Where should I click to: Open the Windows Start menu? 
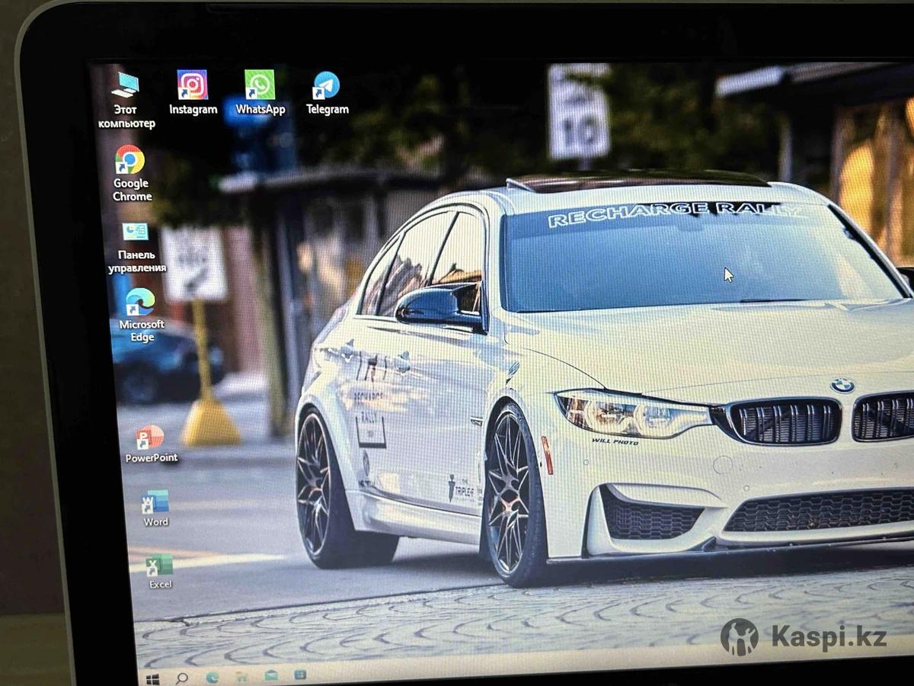(x=152, y=678)
